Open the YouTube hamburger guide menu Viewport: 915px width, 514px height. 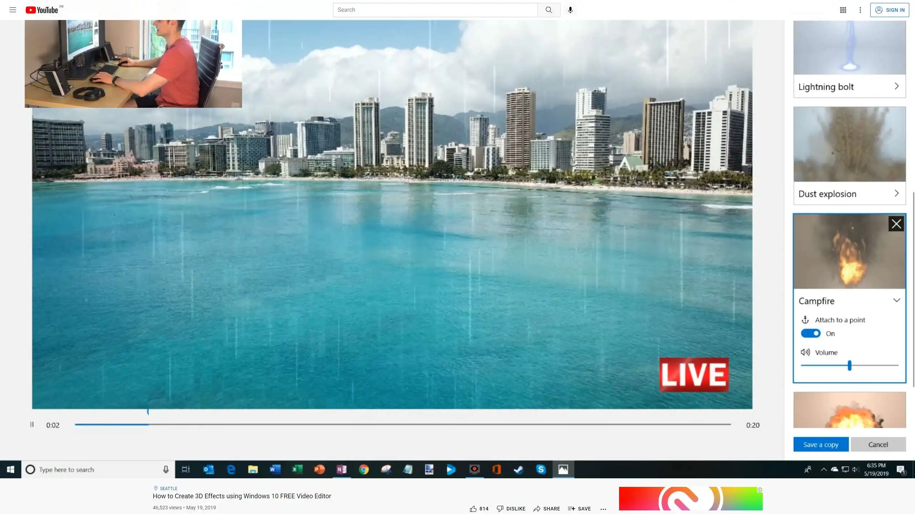pyautogui.click(x=13, y=10)
